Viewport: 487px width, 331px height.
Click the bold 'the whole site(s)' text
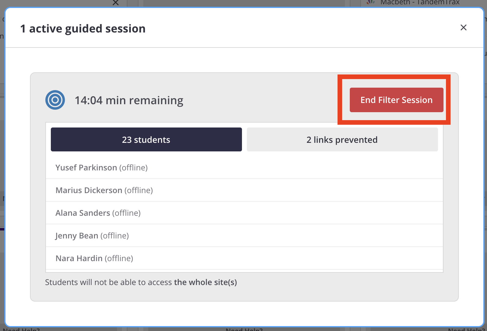tap(206, 282)
